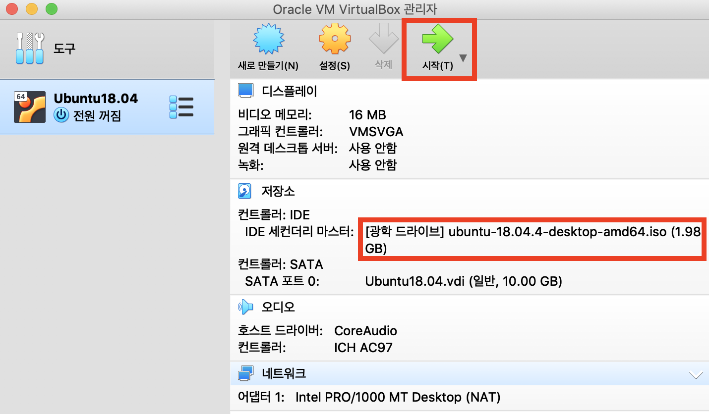709x414 pixels.
Task: Open the 저장소 section header link
Action: pyautogui.click(x=278, y=191)
